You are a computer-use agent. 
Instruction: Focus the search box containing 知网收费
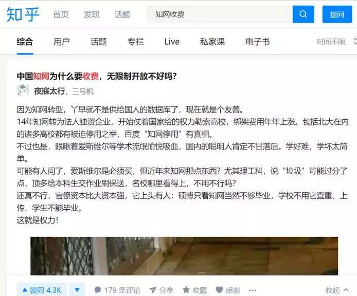tap(220, 14)
